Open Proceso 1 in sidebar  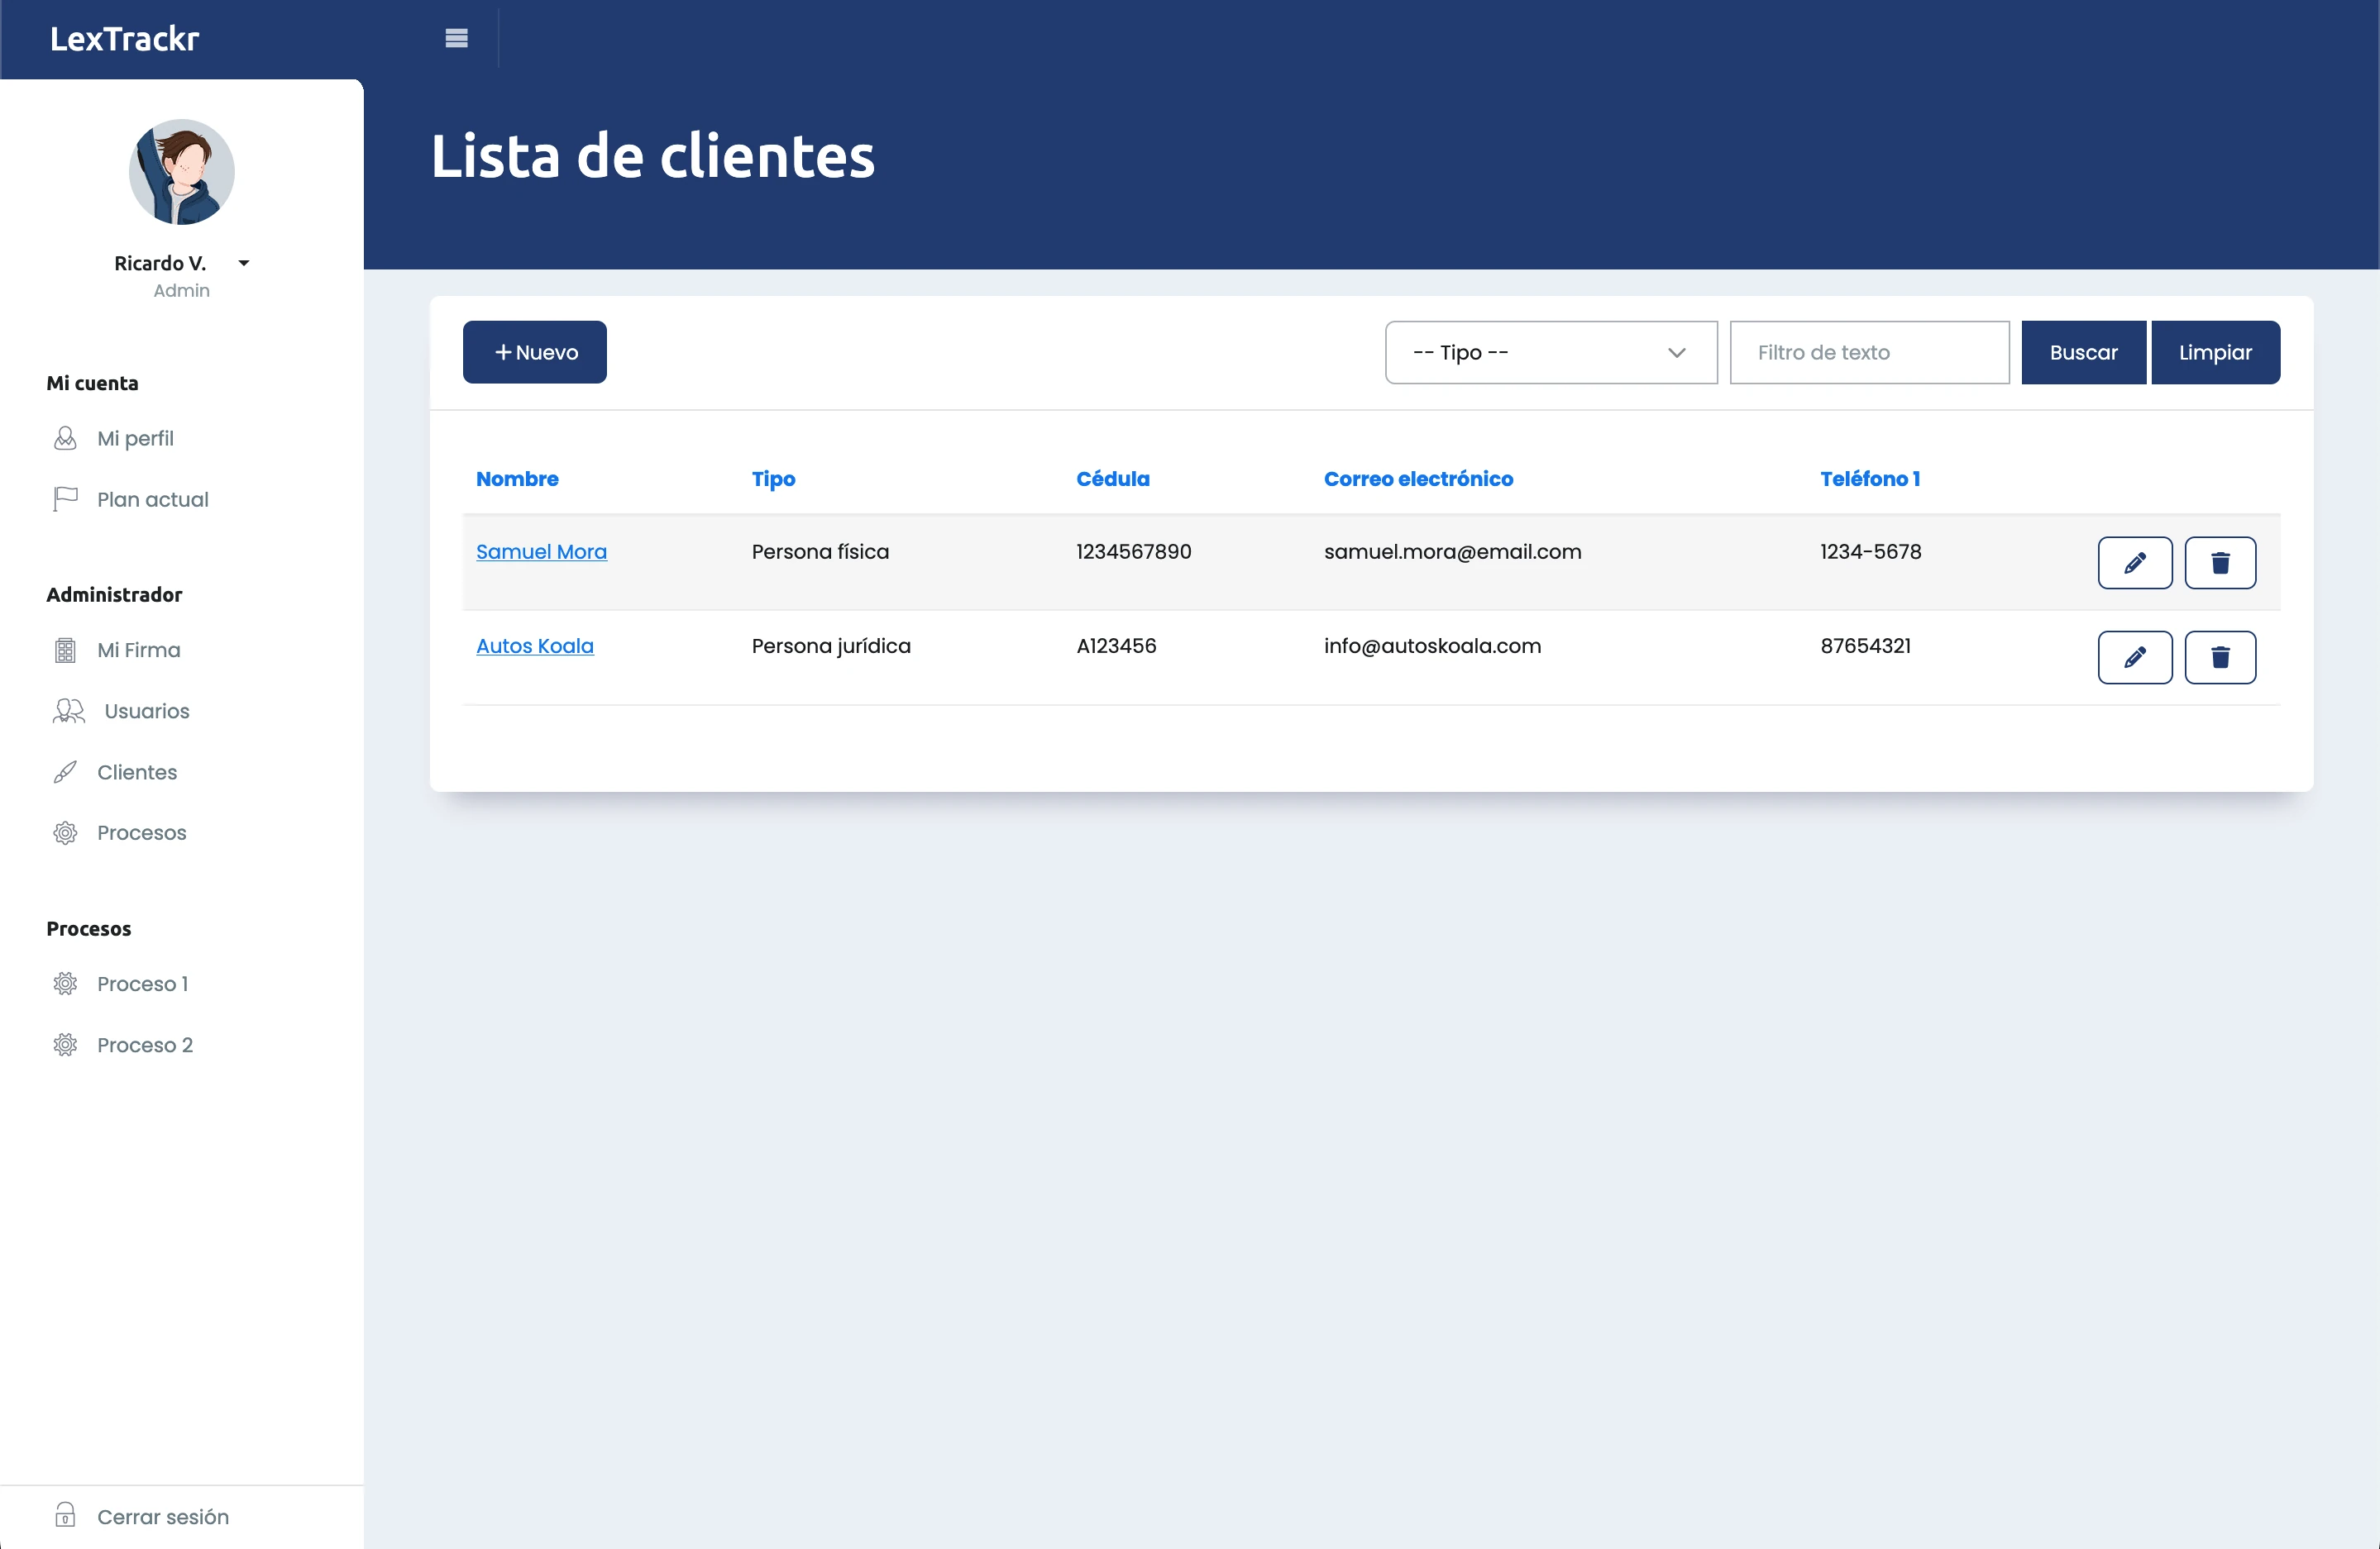[142, 984]
